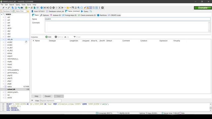Jump to last row icon
The width and height of the screenshot is (212, 119).
tap(48, 8)
